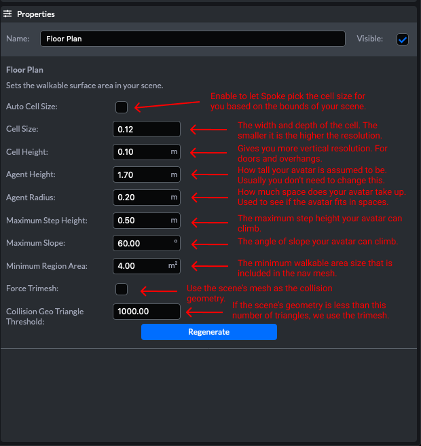Click the Cell Size value field
The image size is (421, 446).
147,129
